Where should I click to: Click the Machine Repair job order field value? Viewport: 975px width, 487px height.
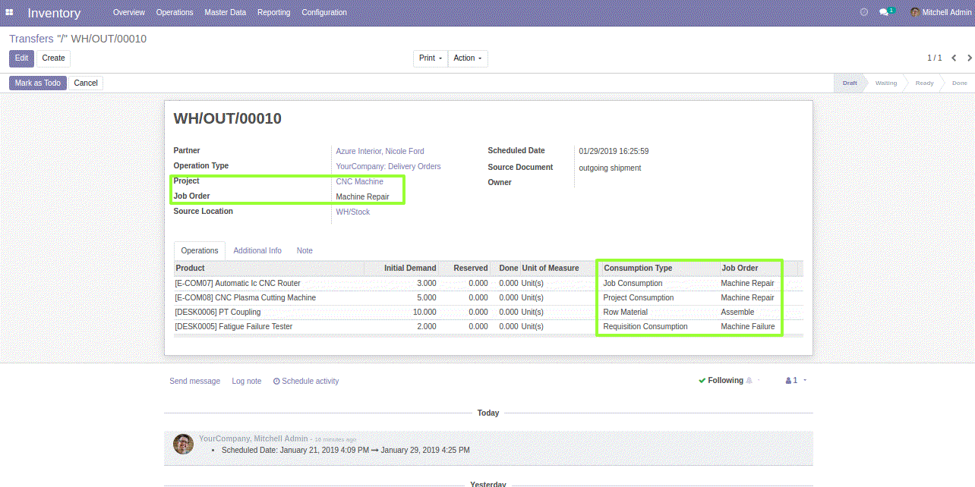[362, 196]
